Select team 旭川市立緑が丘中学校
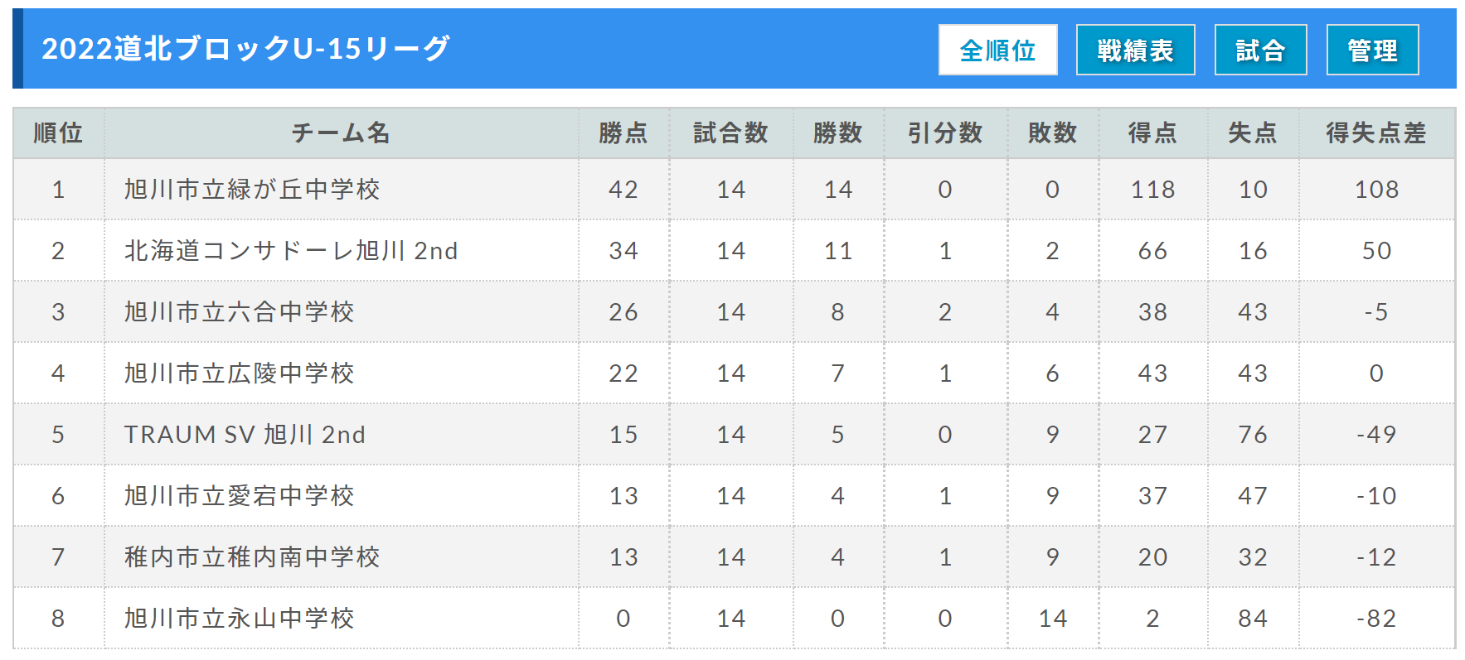The width and height of the screenshot is (1465, 660). 252,190
